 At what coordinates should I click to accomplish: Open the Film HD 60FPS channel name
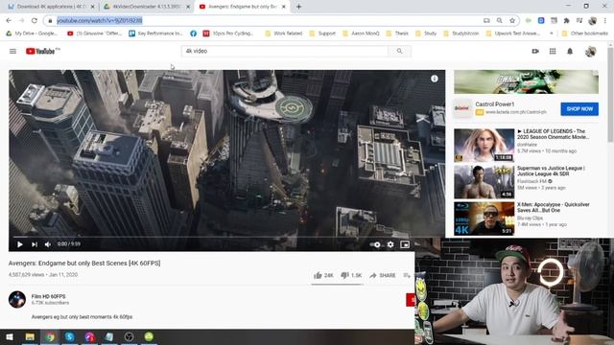pos(49,296)
